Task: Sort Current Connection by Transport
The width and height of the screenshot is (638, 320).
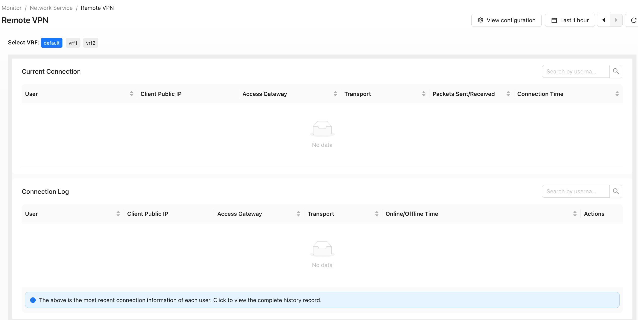Action: (424, 94)
